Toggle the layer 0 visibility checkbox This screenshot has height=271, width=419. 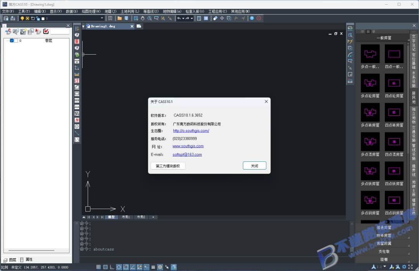tap(12, 41)
